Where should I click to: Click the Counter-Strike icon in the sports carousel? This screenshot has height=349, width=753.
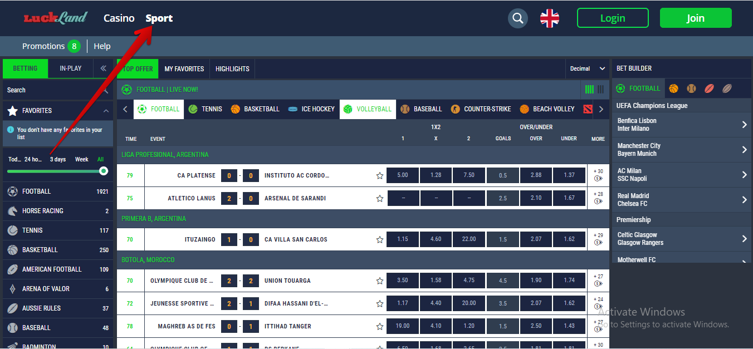click(456, 109)
